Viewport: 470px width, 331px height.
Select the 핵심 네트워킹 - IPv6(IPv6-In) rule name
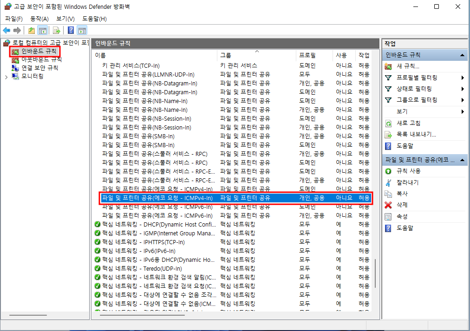138,251
